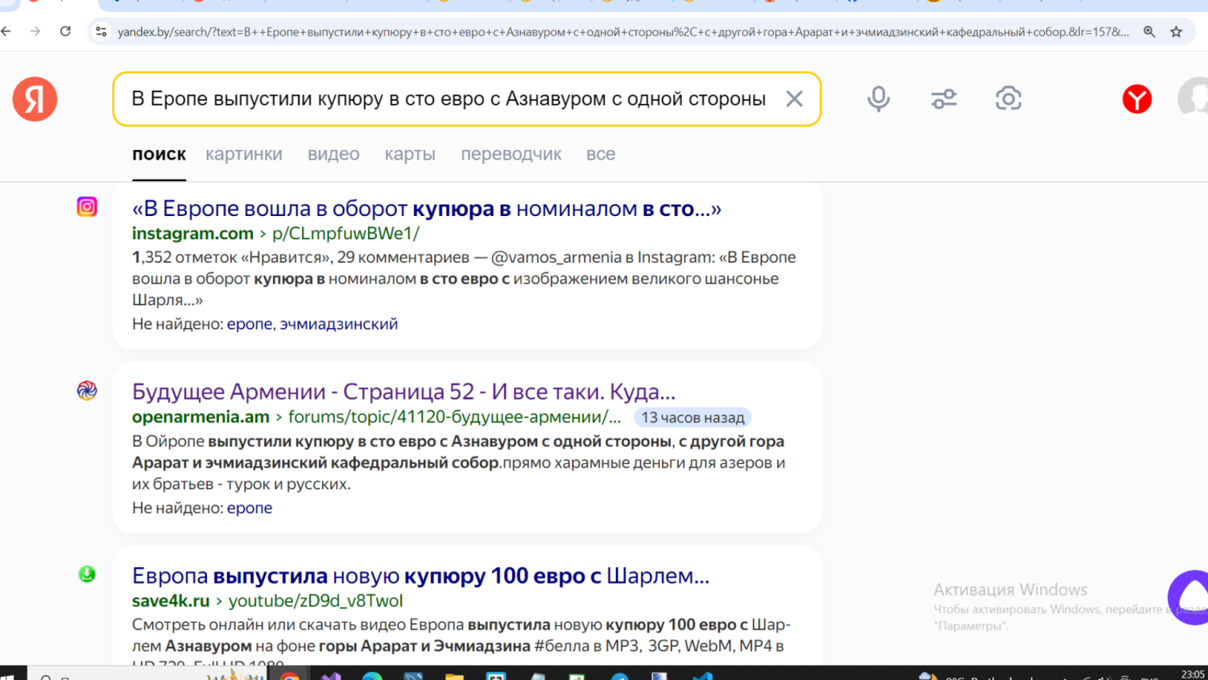Click the Instagram favicon on the first result
This screenshot has height=680, width=1208.
[86, 207]
